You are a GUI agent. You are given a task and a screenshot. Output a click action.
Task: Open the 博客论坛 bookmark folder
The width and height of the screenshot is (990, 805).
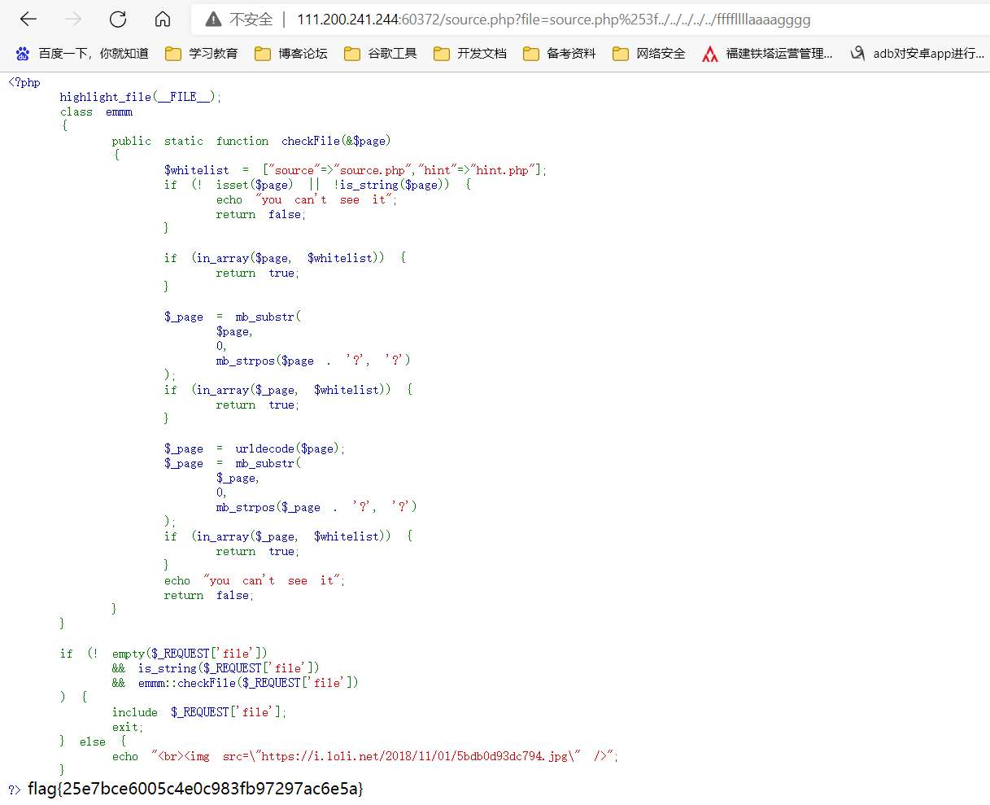pyautogui.click(x=291, y=54)
